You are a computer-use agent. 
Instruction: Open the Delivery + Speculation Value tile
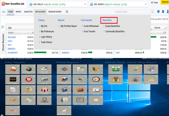pyautogui.click(x=64, y=110)
